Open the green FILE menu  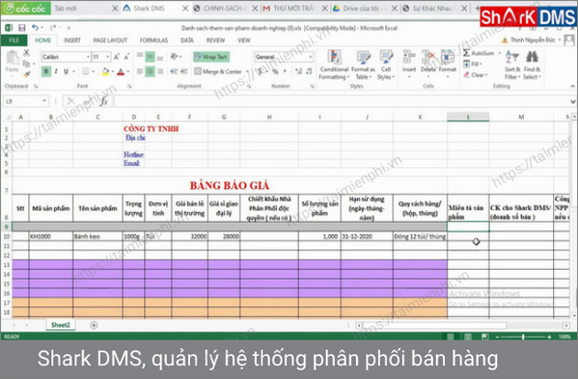coord(14,40)
